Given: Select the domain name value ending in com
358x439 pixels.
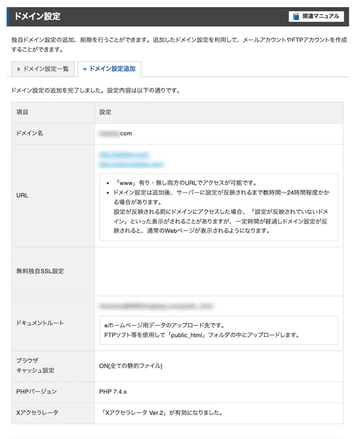Looking at the screenshot, I should pos(115,134).
